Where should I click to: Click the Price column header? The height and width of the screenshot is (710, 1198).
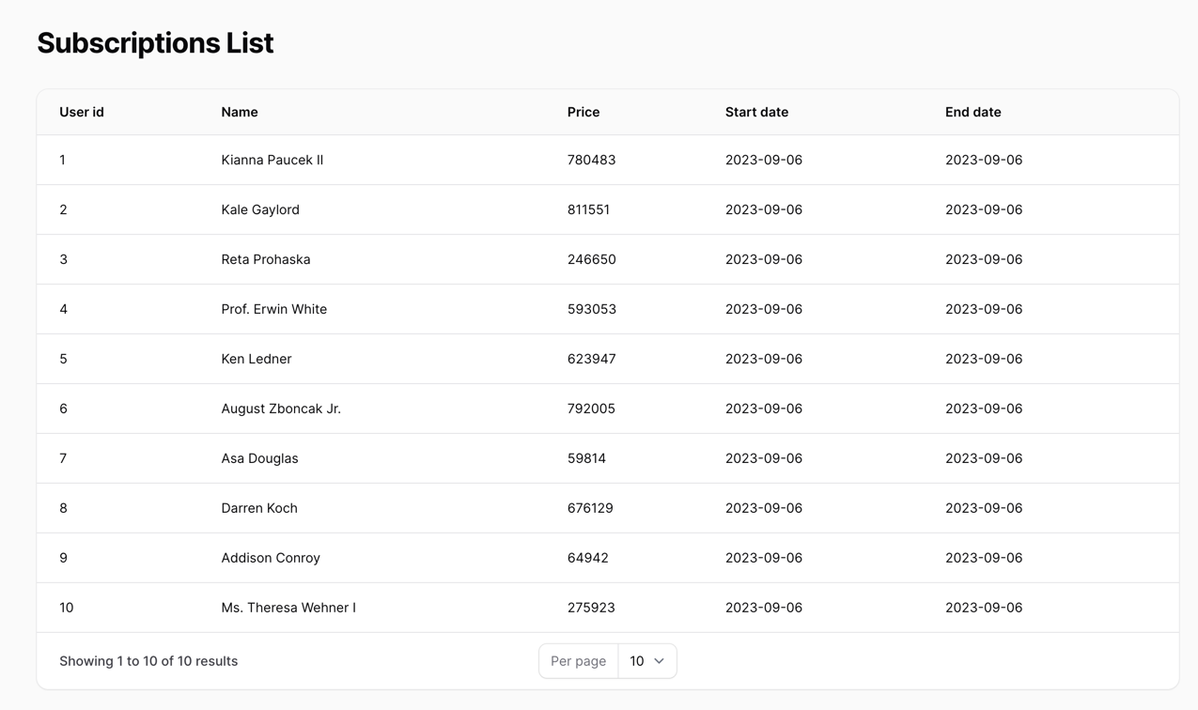click(583, 112)
